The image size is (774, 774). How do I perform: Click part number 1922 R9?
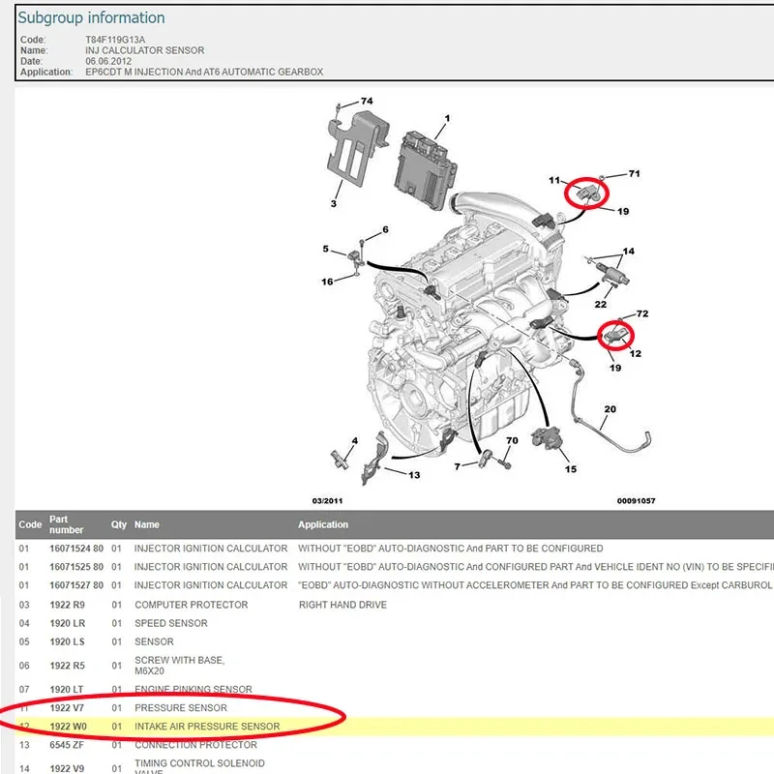[67, 605]
